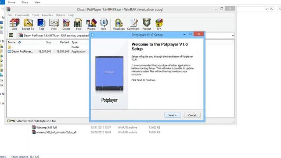Cancel the Potplayer setup
Viewport: 281px width, 158px height.
pyautogui.click(x=192, y=115)
